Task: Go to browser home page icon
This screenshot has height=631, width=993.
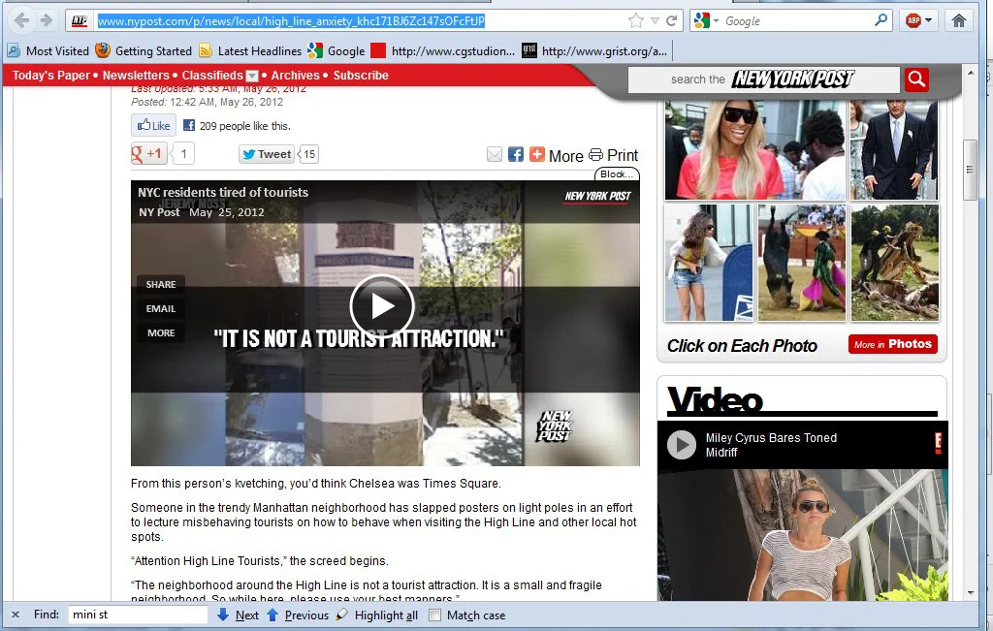Action: 959,21
